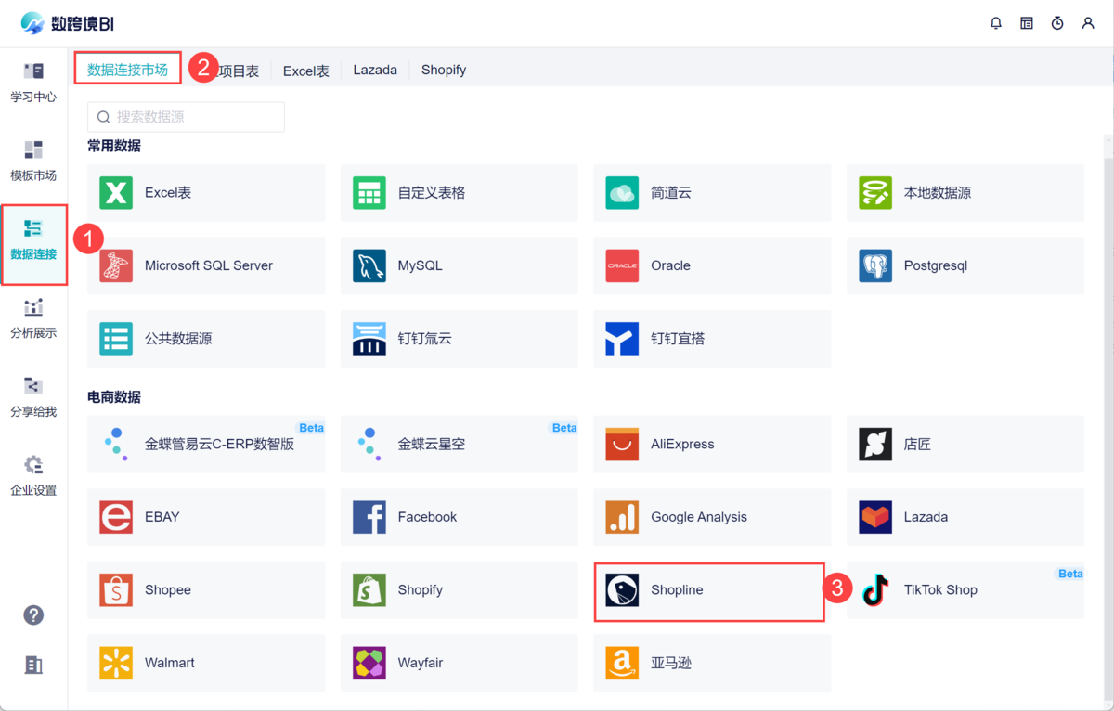Open 分析展示 in the sidebar

pyautogui.click(x=33, y=318)
